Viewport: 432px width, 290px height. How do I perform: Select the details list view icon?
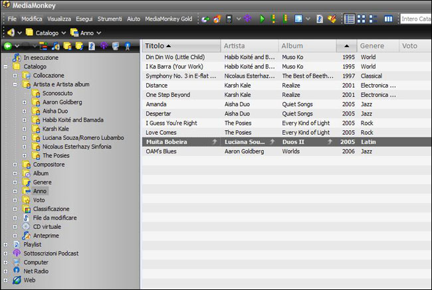[x=350, y=19]
